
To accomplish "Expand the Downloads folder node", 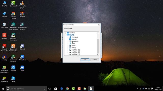I will [68, 37].
